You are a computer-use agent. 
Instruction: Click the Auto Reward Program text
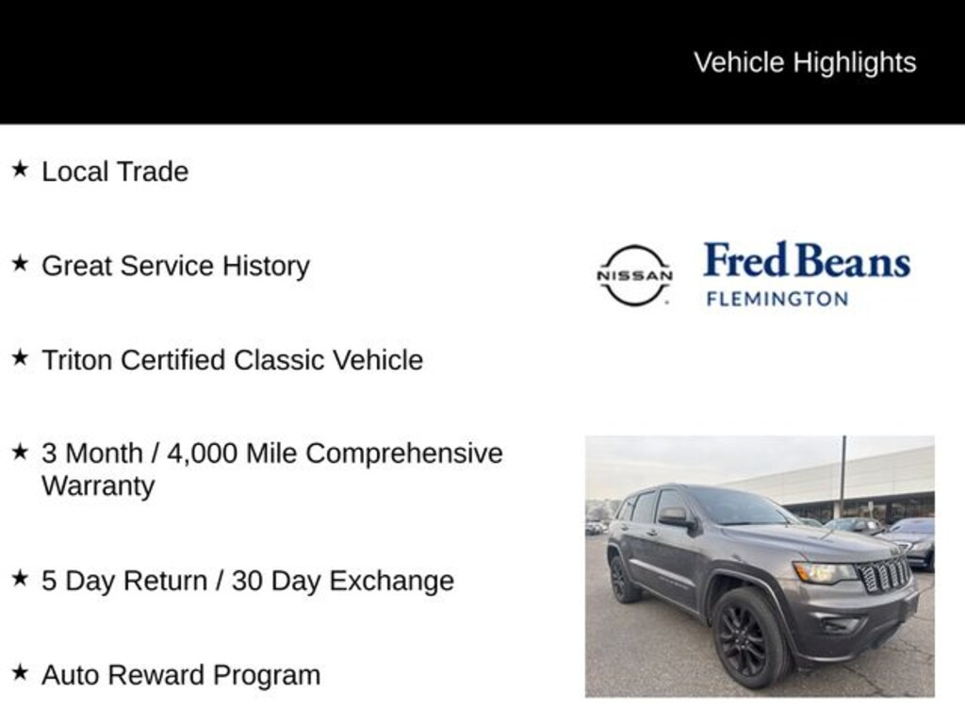click(x=181, y=675)
